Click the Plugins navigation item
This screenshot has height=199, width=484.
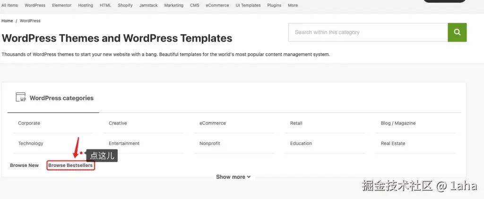274,6
